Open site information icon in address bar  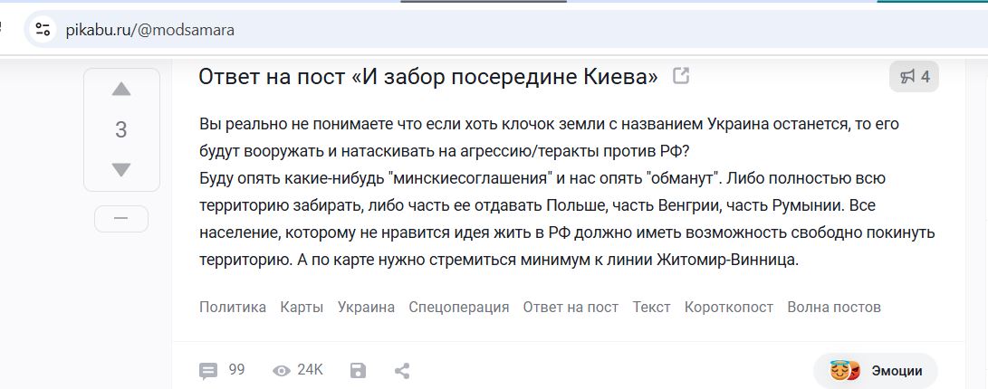(43, 29)
